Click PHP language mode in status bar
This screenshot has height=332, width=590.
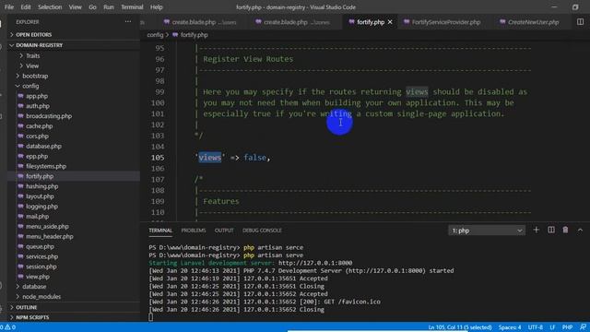click(567, 327)
